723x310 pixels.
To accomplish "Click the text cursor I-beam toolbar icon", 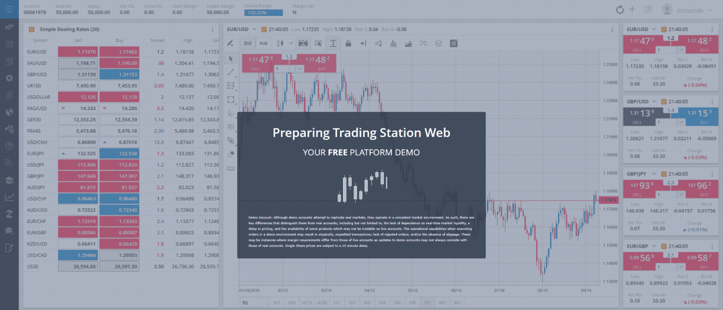I will coord(333,43).
